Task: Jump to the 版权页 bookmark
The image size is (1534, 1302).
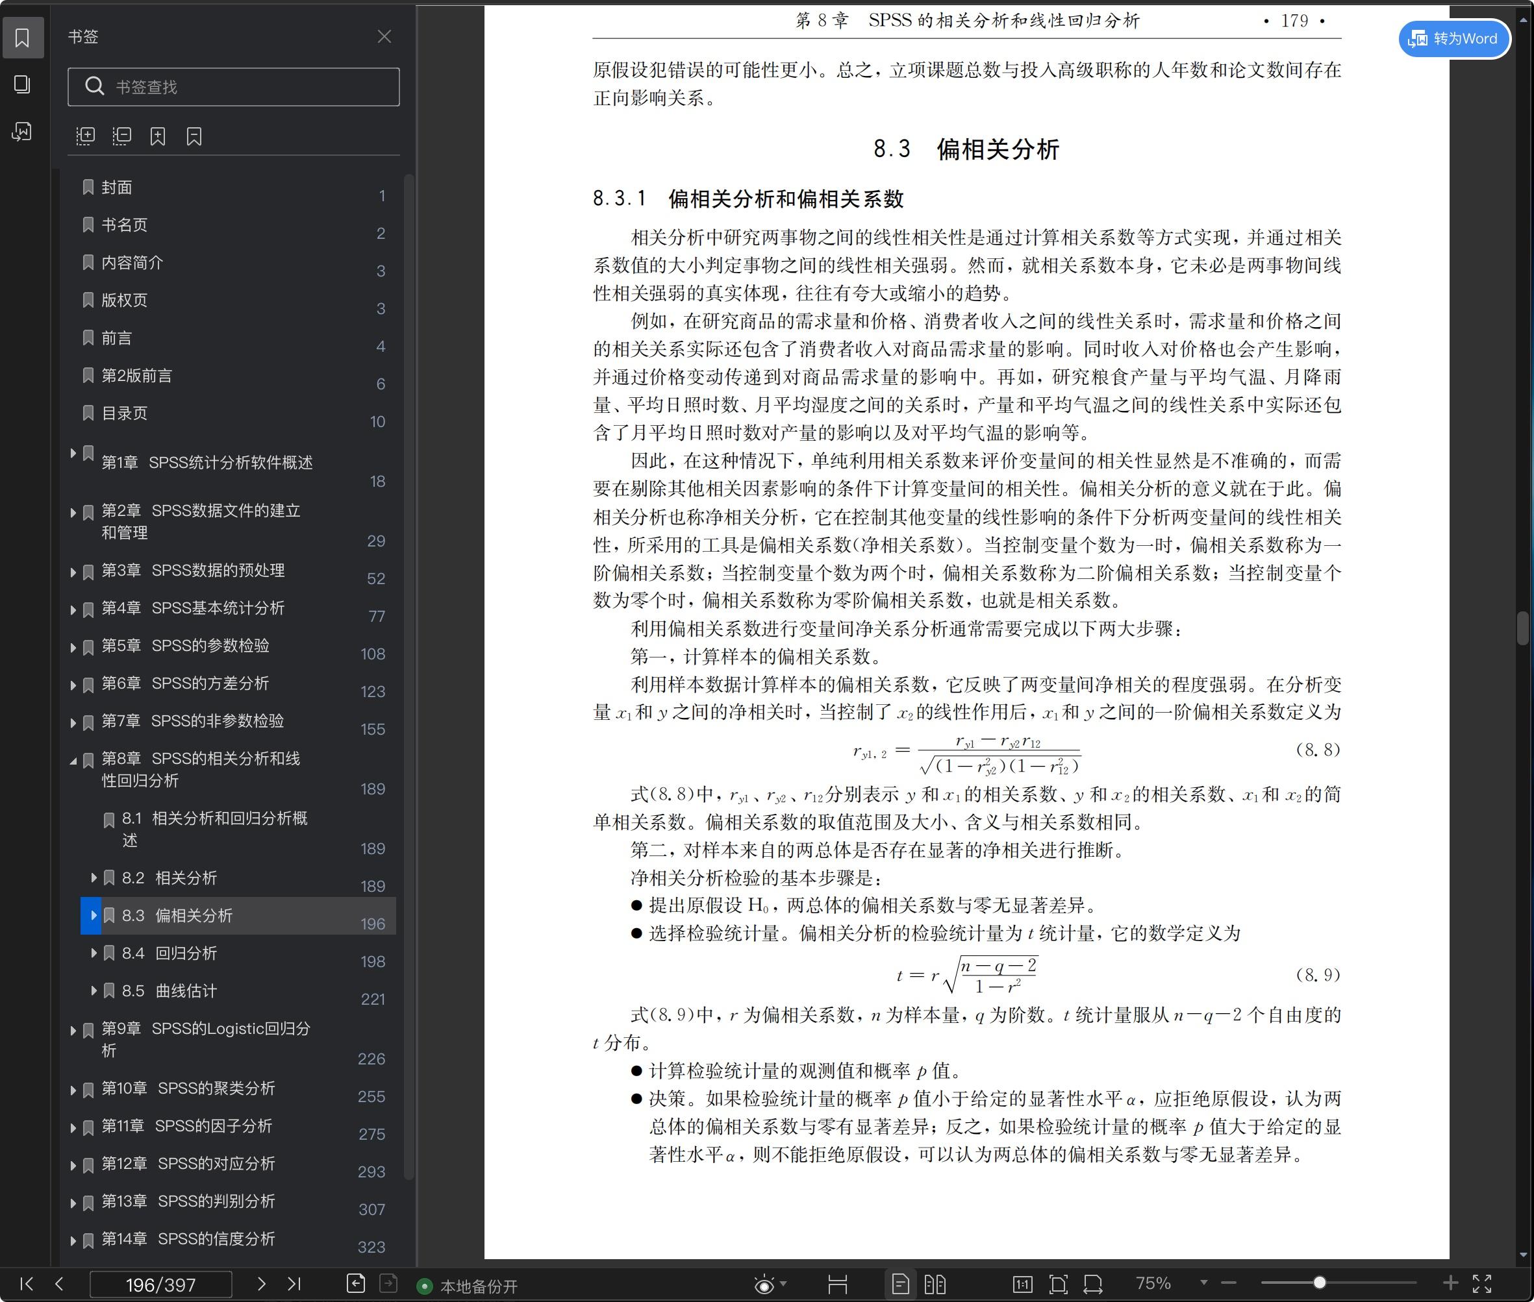Action: (x=124, y=300)
